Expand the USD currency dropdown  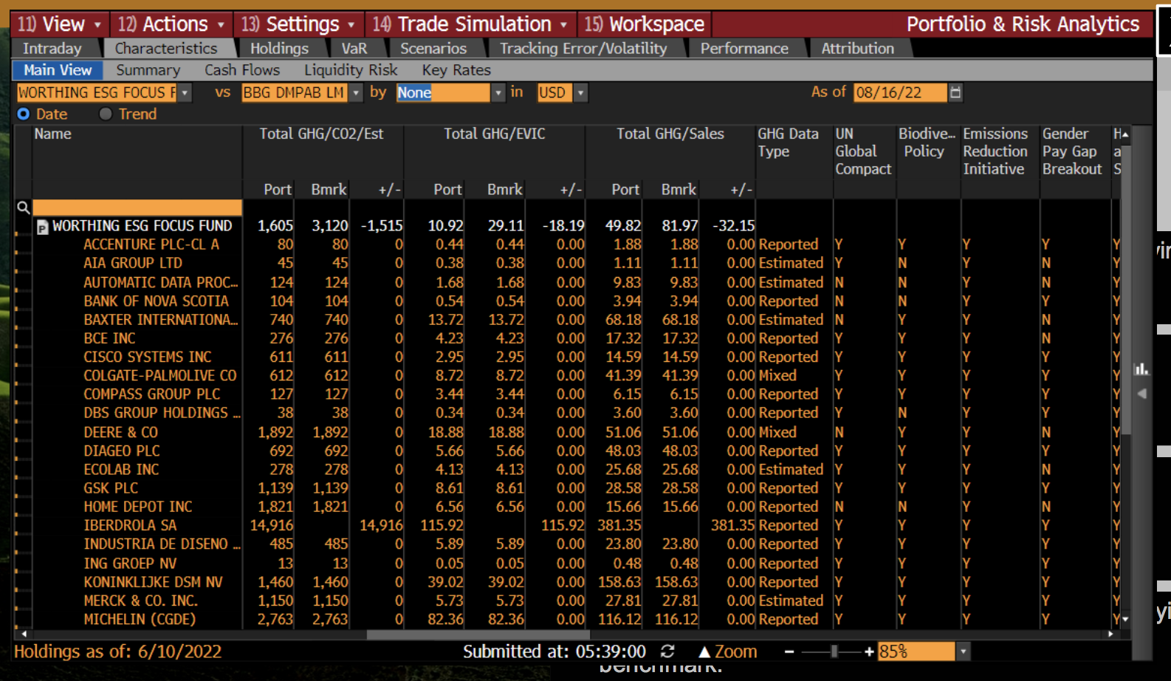click(x=580, y=92)
